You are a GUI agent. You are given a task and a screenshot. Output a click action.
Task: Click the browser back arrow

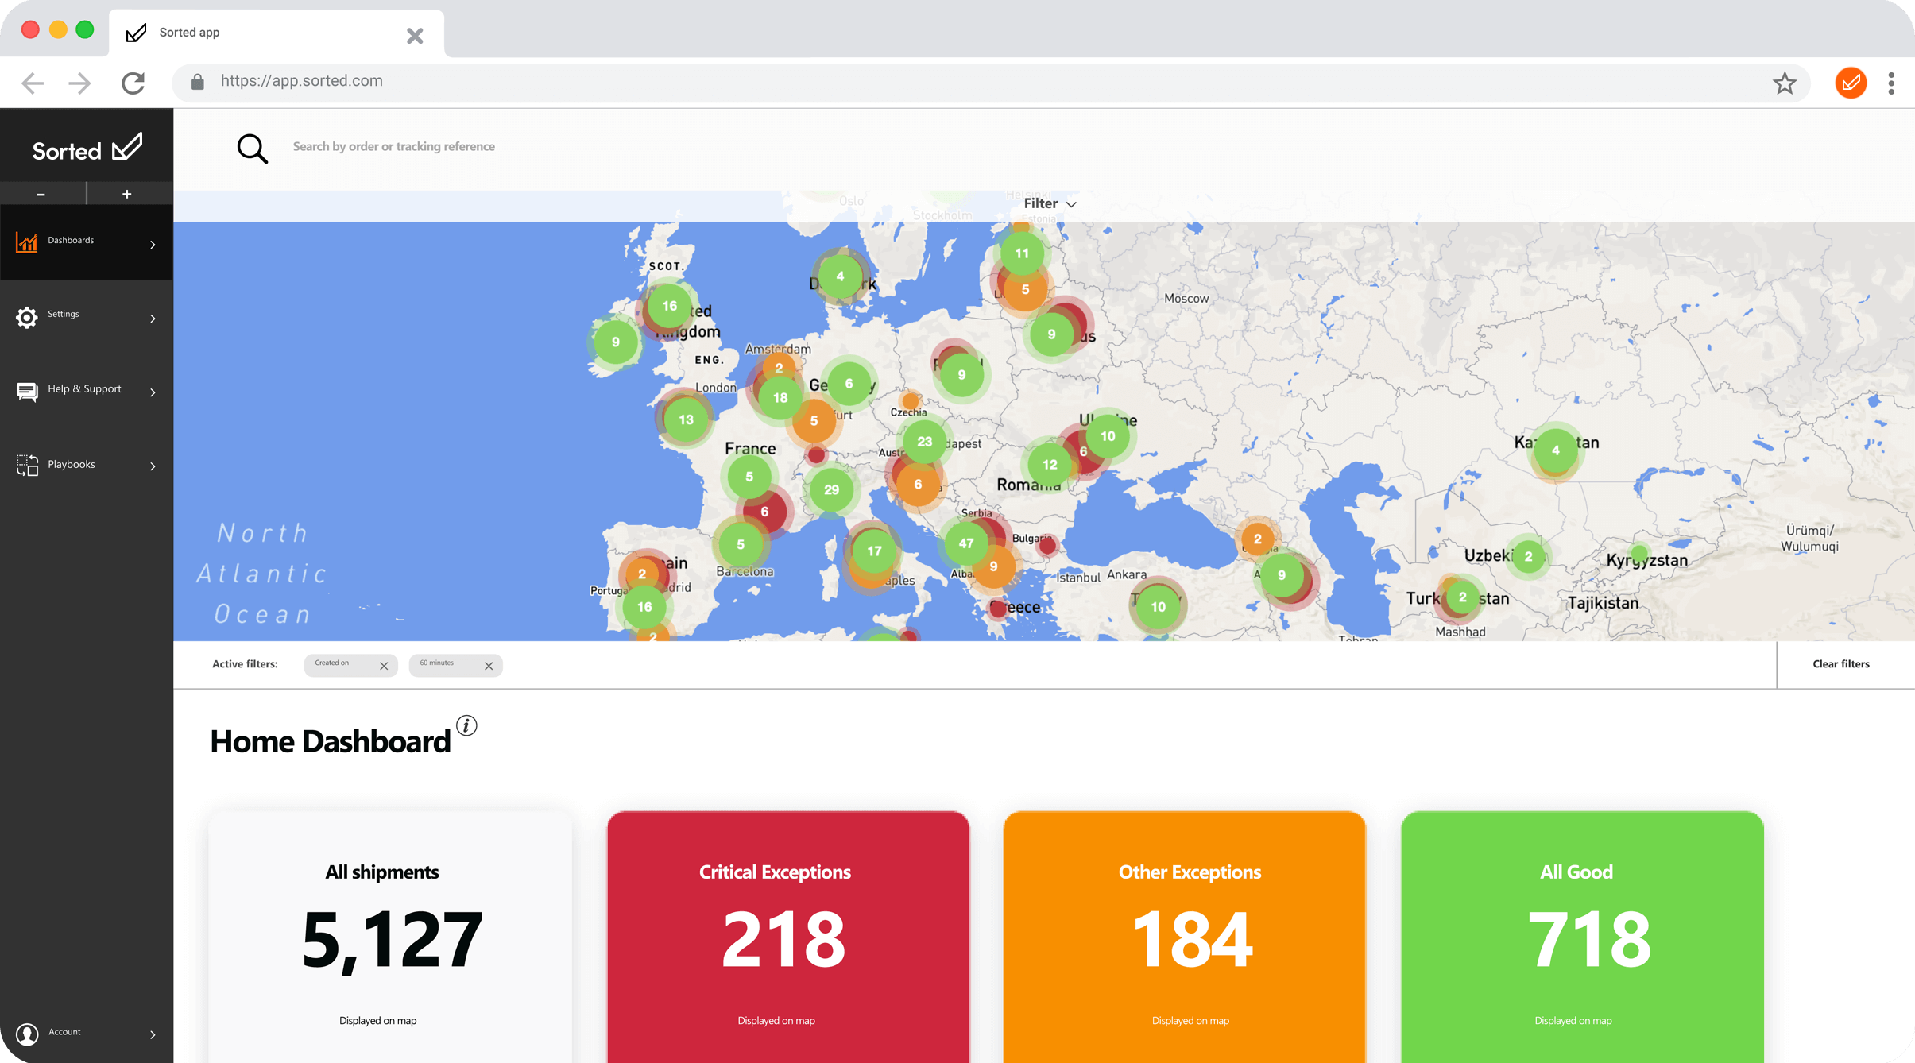pos(33,83)
